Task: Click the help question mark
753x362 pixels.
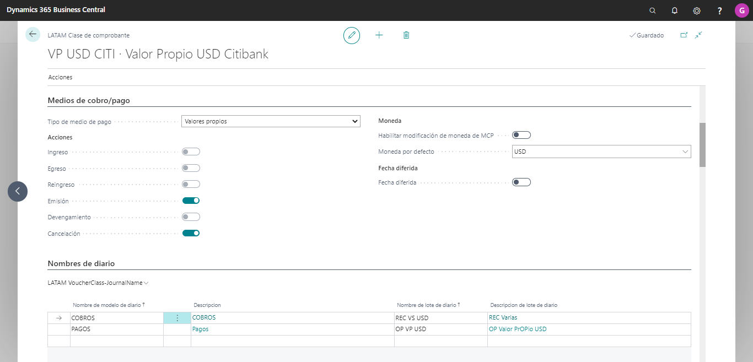Action: 719,10
